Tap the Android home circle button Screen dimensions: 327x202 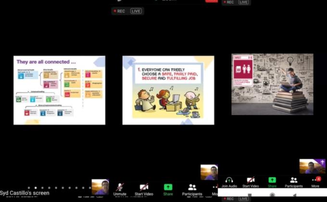[272, 195]
